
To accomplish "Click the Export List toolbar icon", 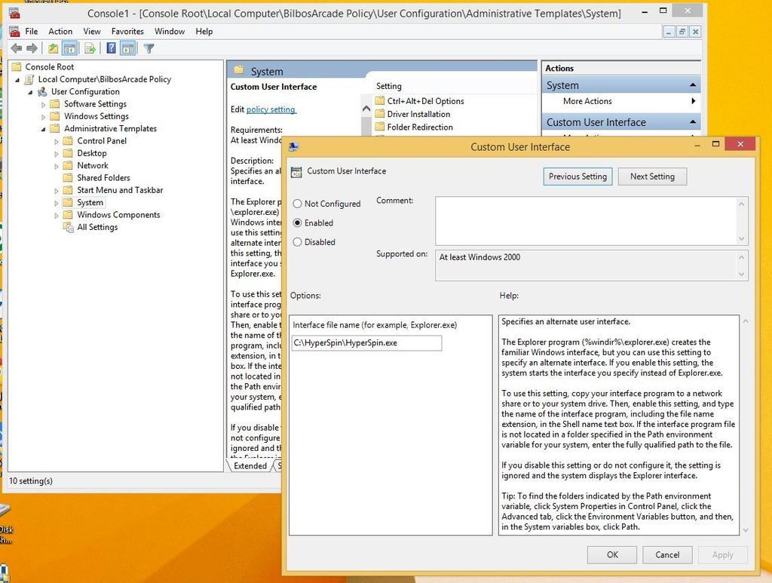I will (x=90, y=48).
